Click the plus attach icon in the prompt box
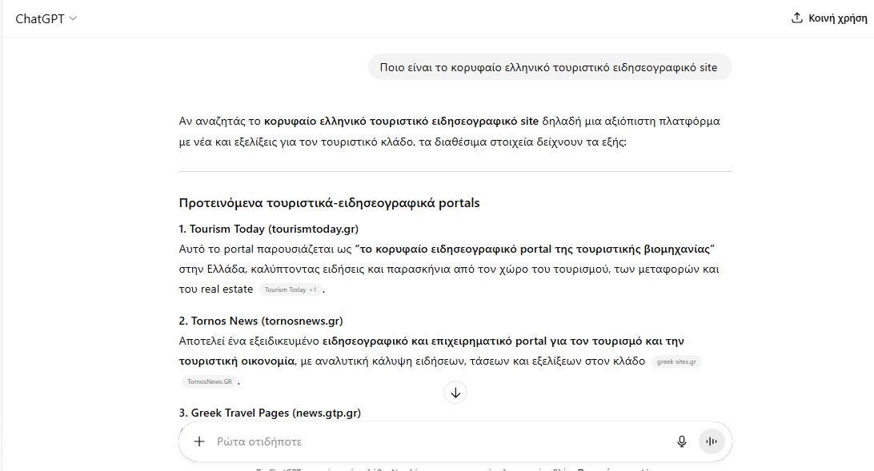The width and height of the screenshot is (874, 471). [x=199, y=441]
